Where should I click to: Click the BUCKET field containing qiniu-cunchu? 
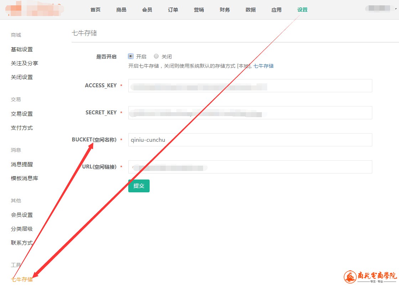tap(250, 140)
